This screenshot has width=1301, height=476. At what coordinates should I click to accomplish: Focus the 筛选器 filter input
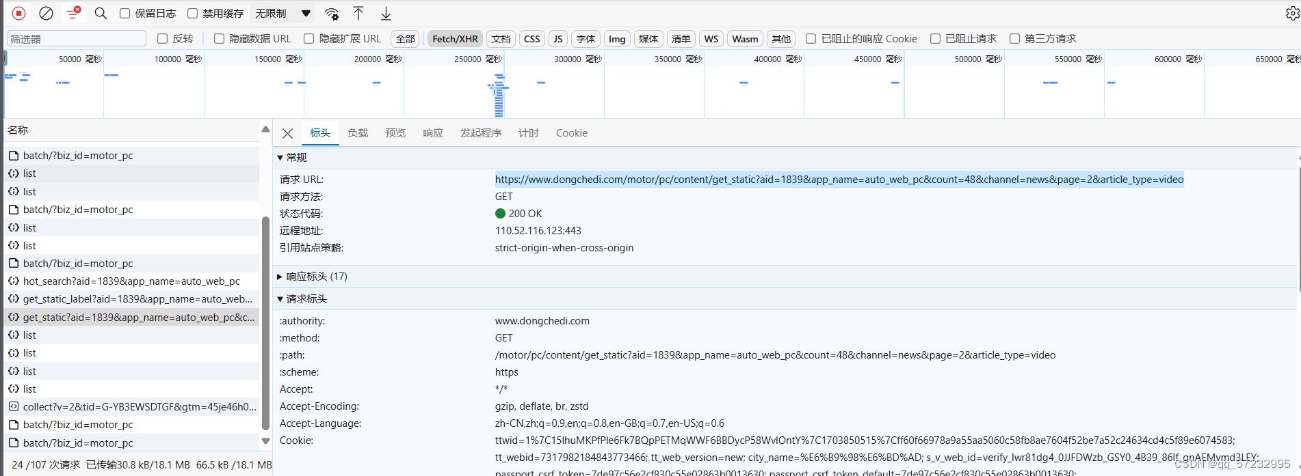[x=77, y=39]
